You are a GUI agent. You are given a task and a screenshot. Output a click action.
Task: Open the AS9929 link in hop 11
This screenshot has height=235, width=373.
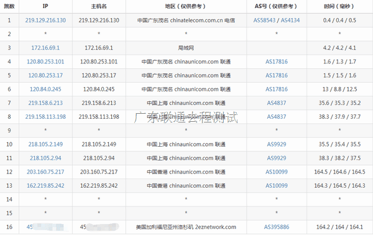pyautogui.click(x=277, y=158)
